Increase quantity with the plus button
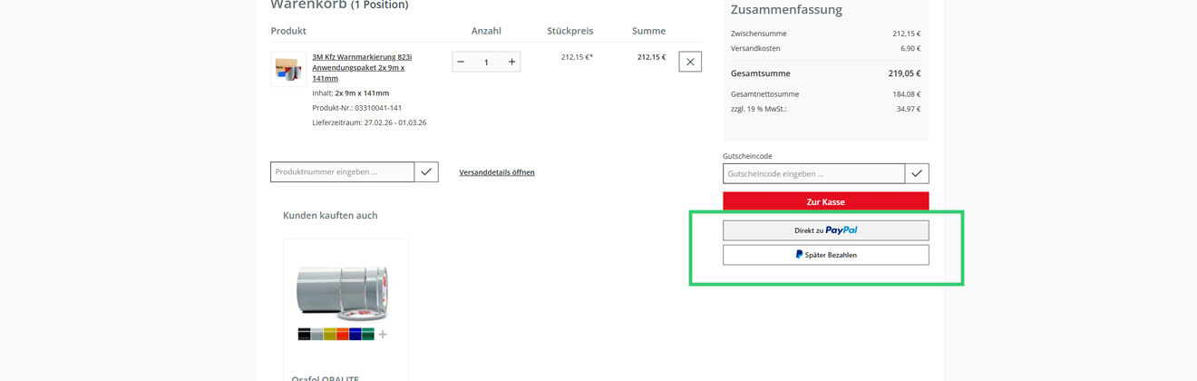 tap(511, 62)
